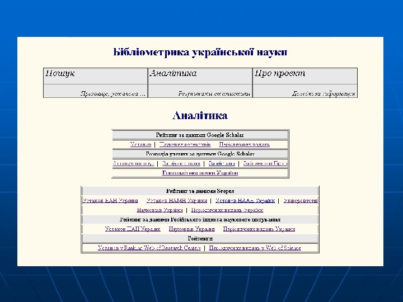Open Установ у Ranking Web of Research Centers

pos(149,248)
